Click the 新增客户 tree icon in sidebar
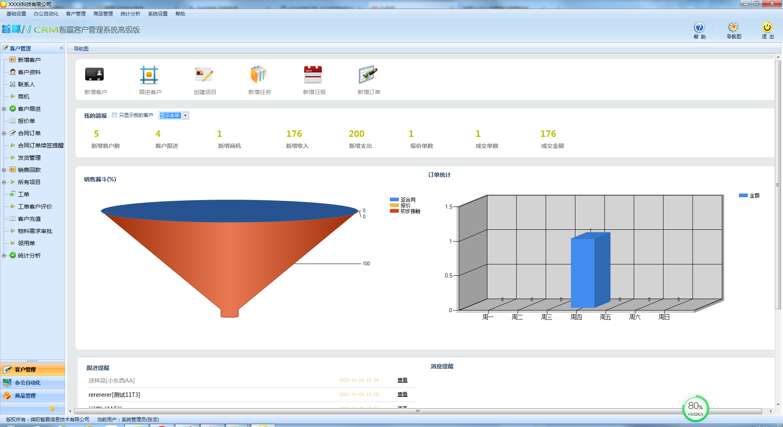 [x=13, y=59]
